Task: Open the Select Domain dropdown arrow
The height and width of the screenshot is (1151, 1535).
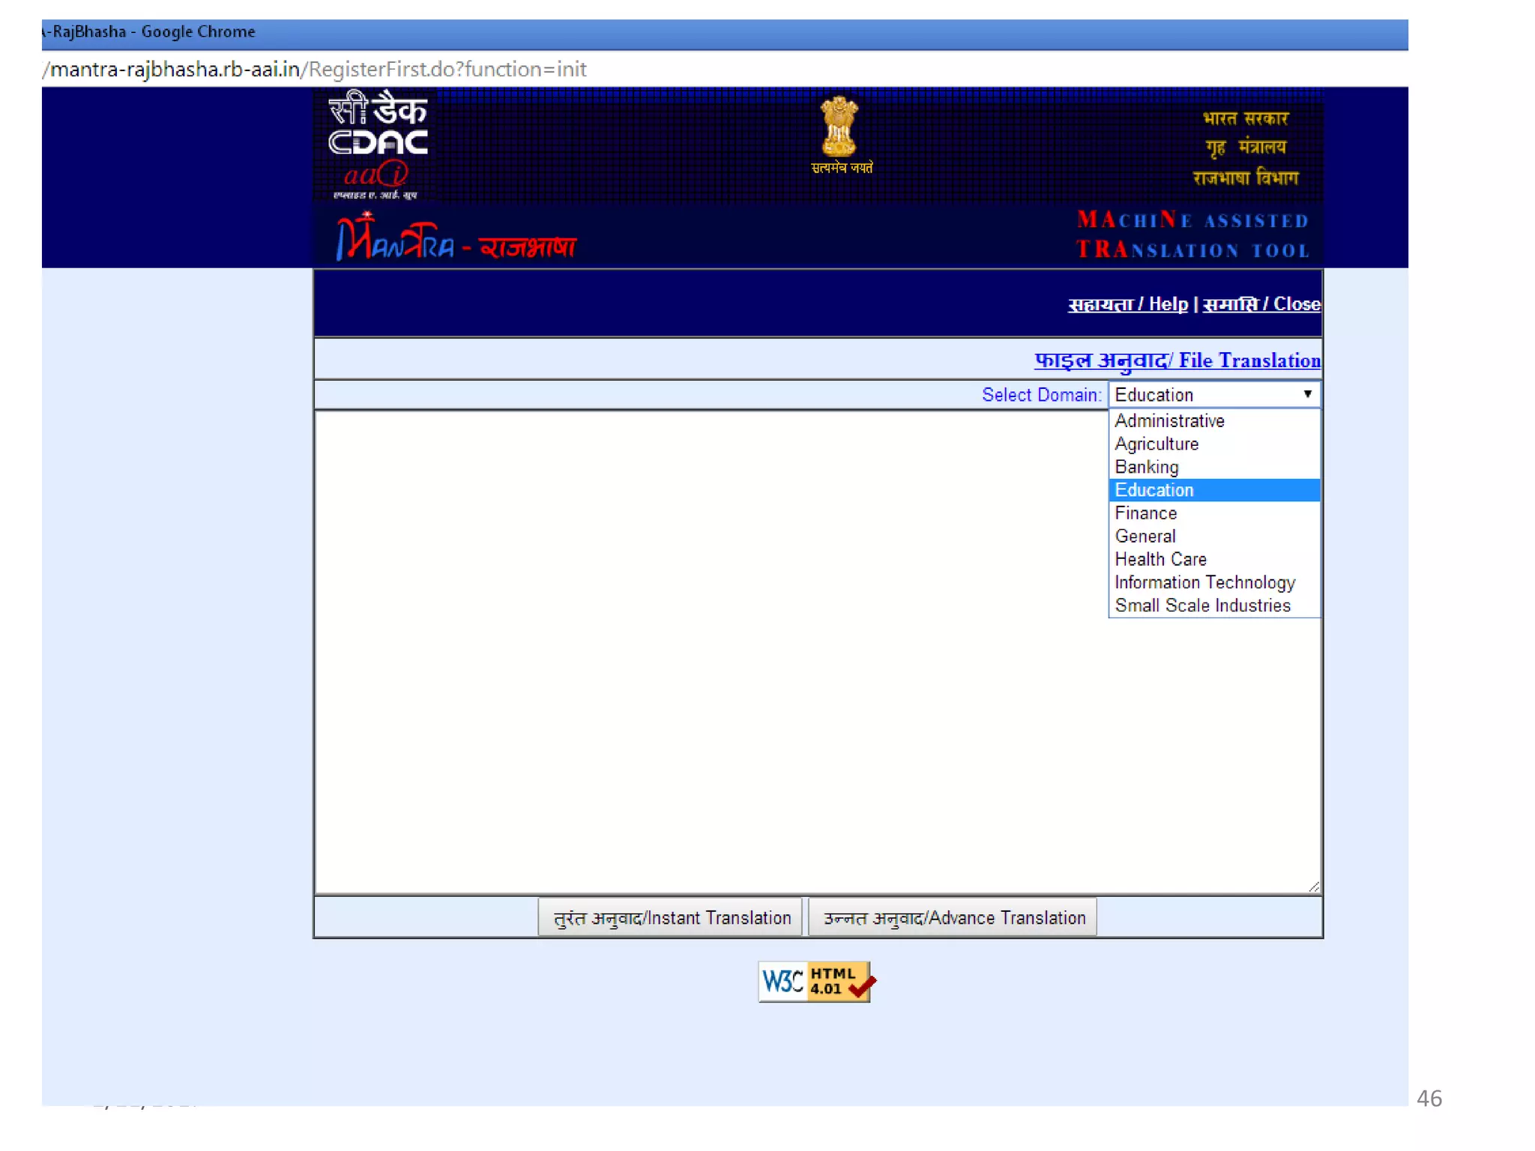Action: point(1306,394)
